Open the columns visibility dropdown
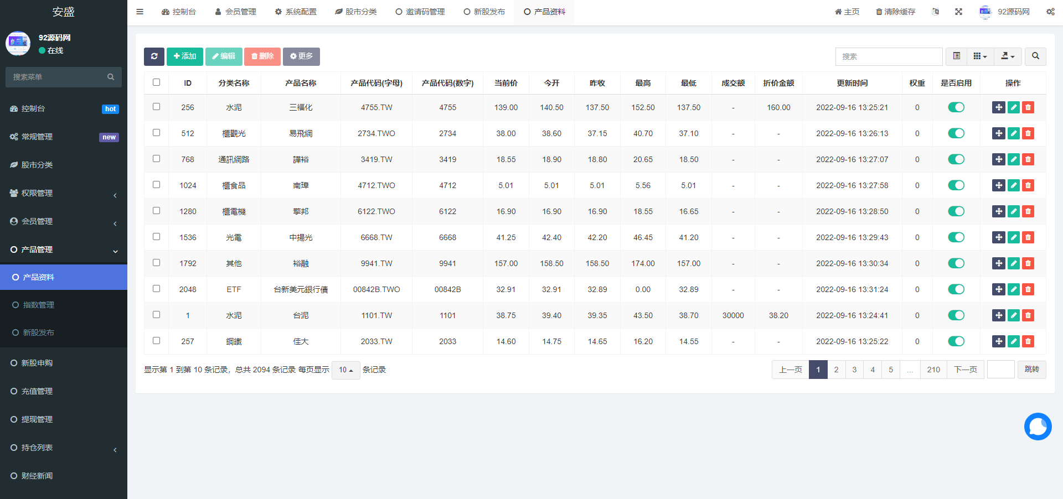The width and height of the screenshot is (1063, 499). tap(980, 56)
